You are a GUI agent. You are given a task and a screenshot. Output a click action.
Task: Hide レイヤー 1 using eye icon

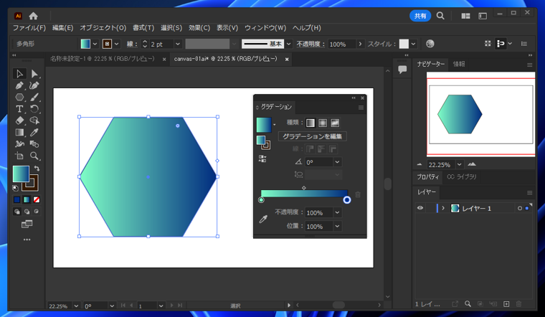[420, 209]
